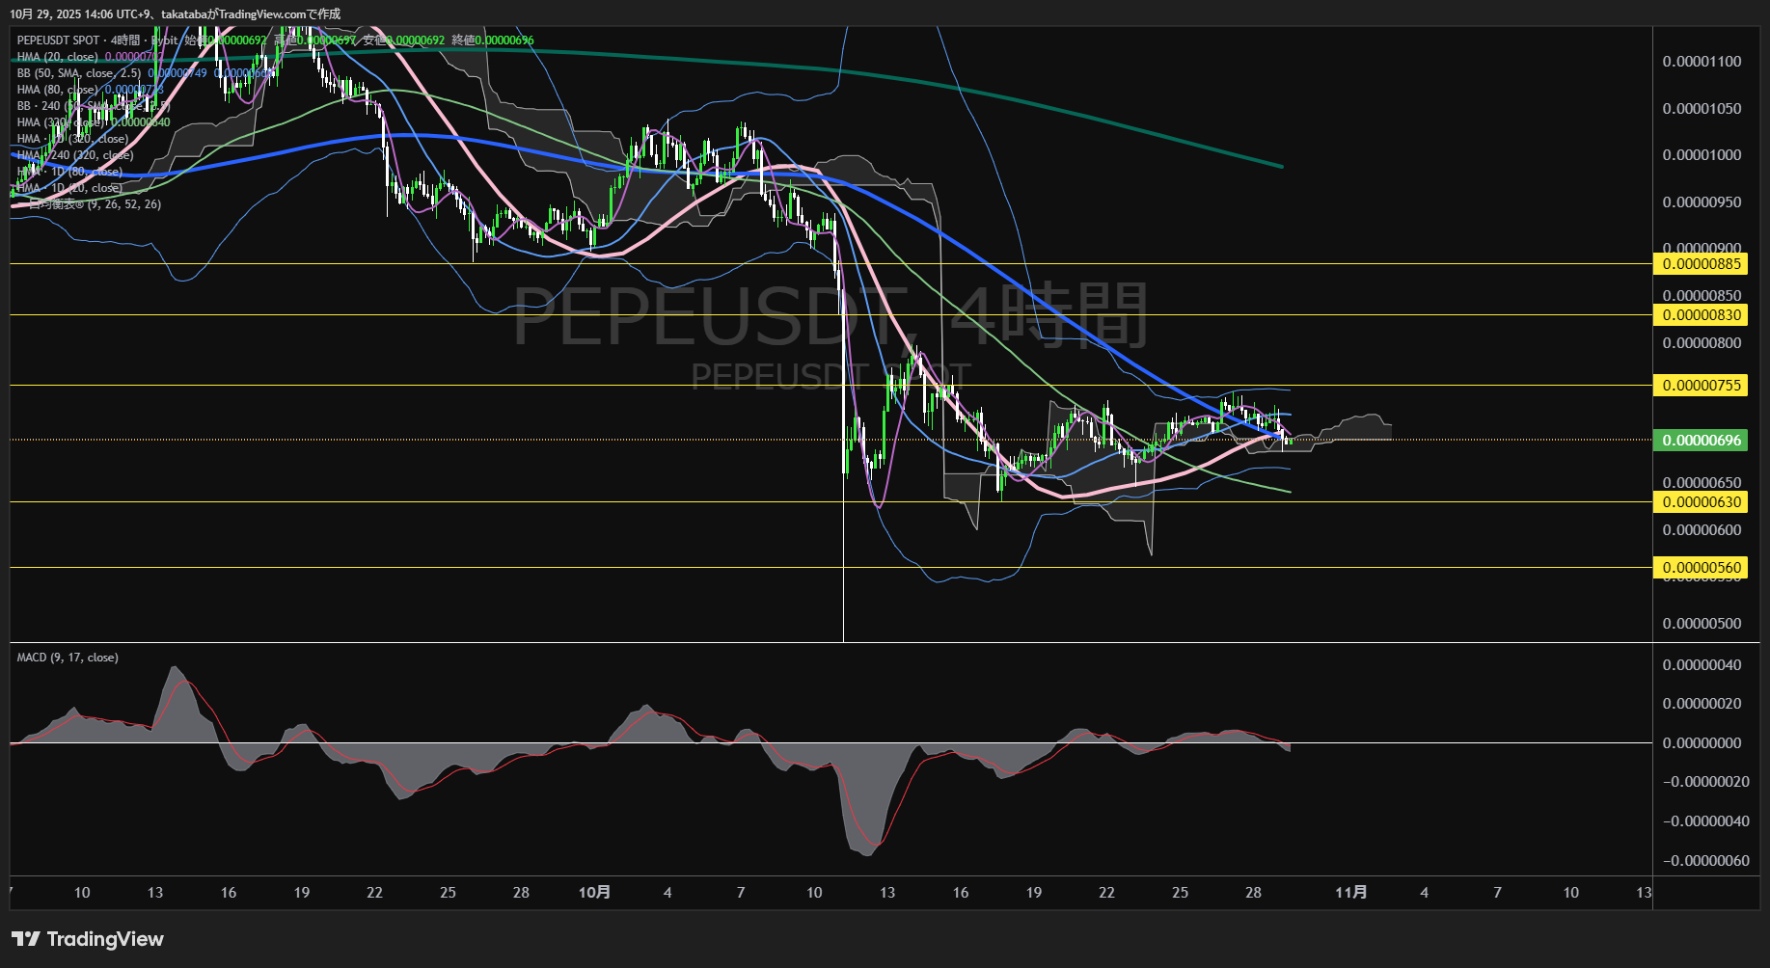
Task: Select the HMA (320, close) legend entry
Action: click(58, 122)
